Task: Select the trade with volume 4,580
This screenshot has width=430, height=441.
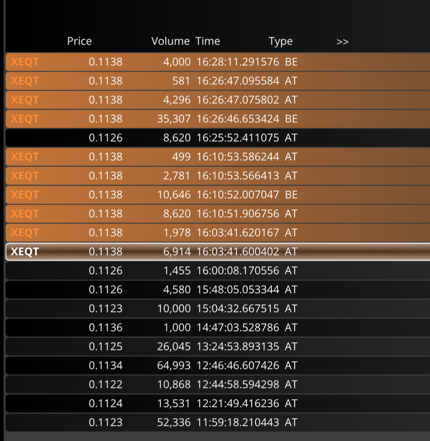Action: pos(218,289)
